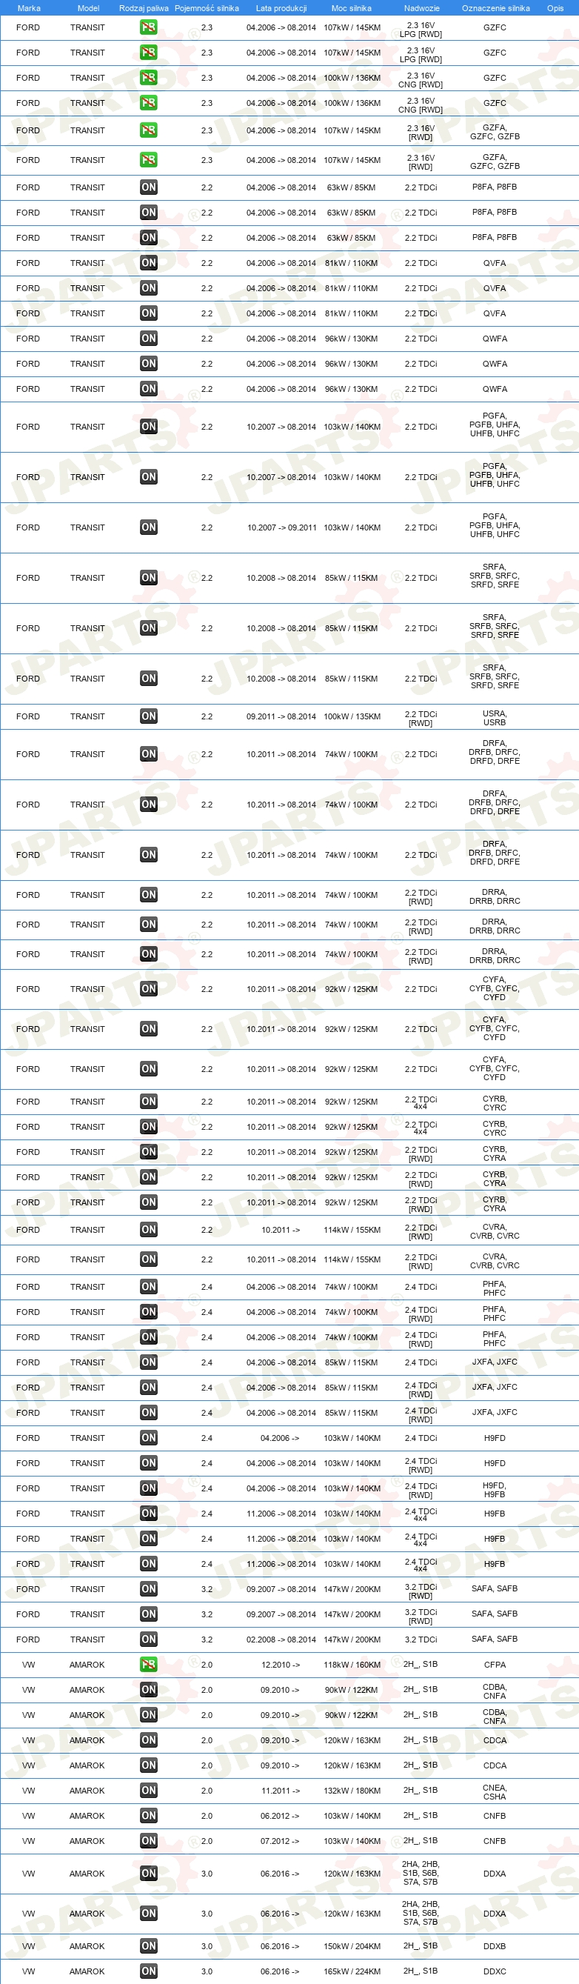
Task: Select the date cell '10.2007 -> 09.2011'
Action: (x=281, y=527)
